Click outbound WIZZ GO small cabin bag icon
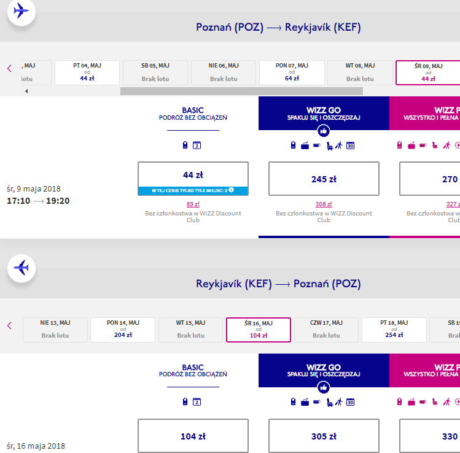 (x=293, y=145)
